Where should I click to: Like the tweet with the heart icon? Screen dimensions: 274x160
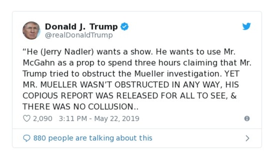point(27,119)
